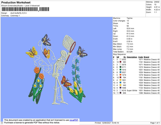Click the yellow butterfly on the left
Screen dimensions: 161x125
[32, 52]
